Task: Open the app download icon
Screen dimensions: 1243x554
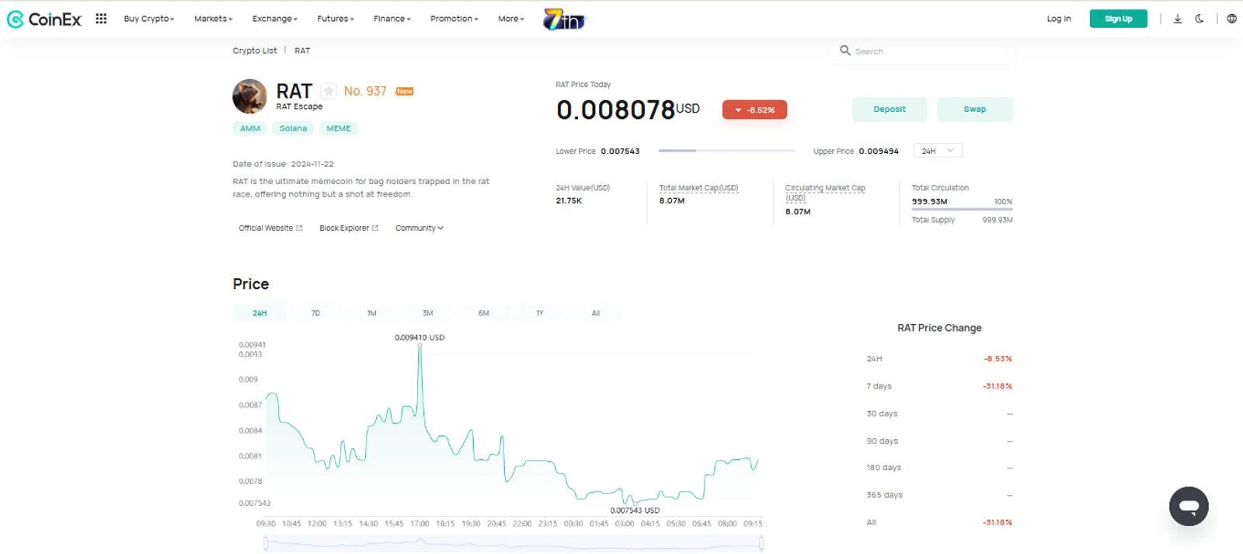Action: (1178, 19)
